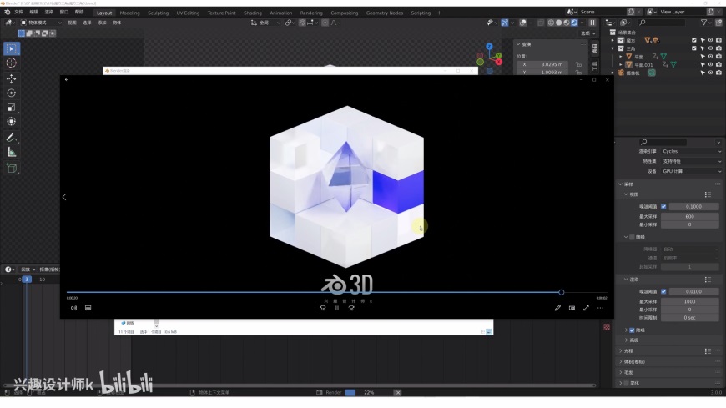Screen dimensions: 726x408
Task: Switch to solid viewport shading
Action: coord(559,23)
